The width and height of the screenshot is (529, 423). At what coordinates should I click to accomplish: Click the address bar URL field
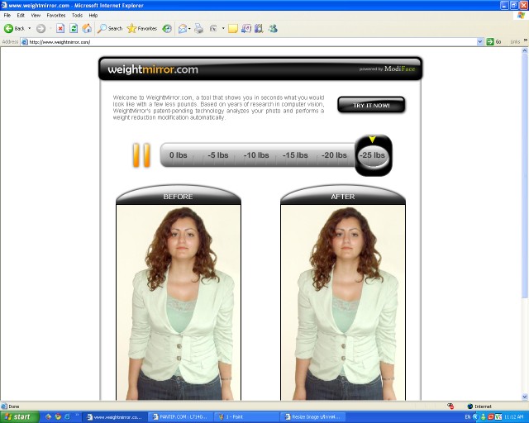249,42
